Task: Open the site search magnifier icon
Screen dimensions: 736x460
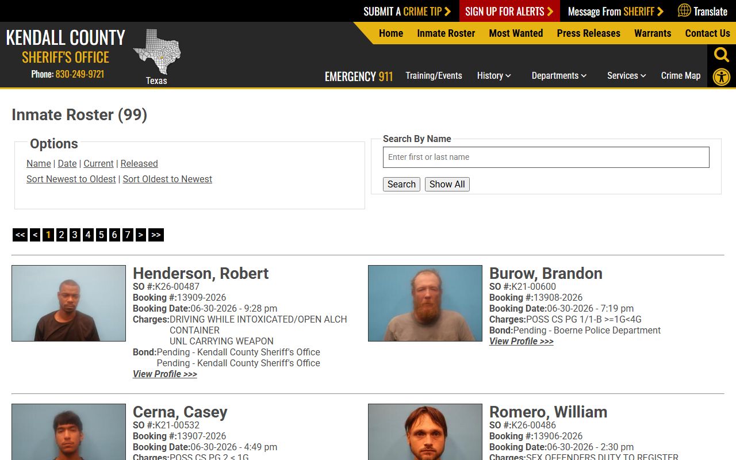Action: (x=722, y=55)
